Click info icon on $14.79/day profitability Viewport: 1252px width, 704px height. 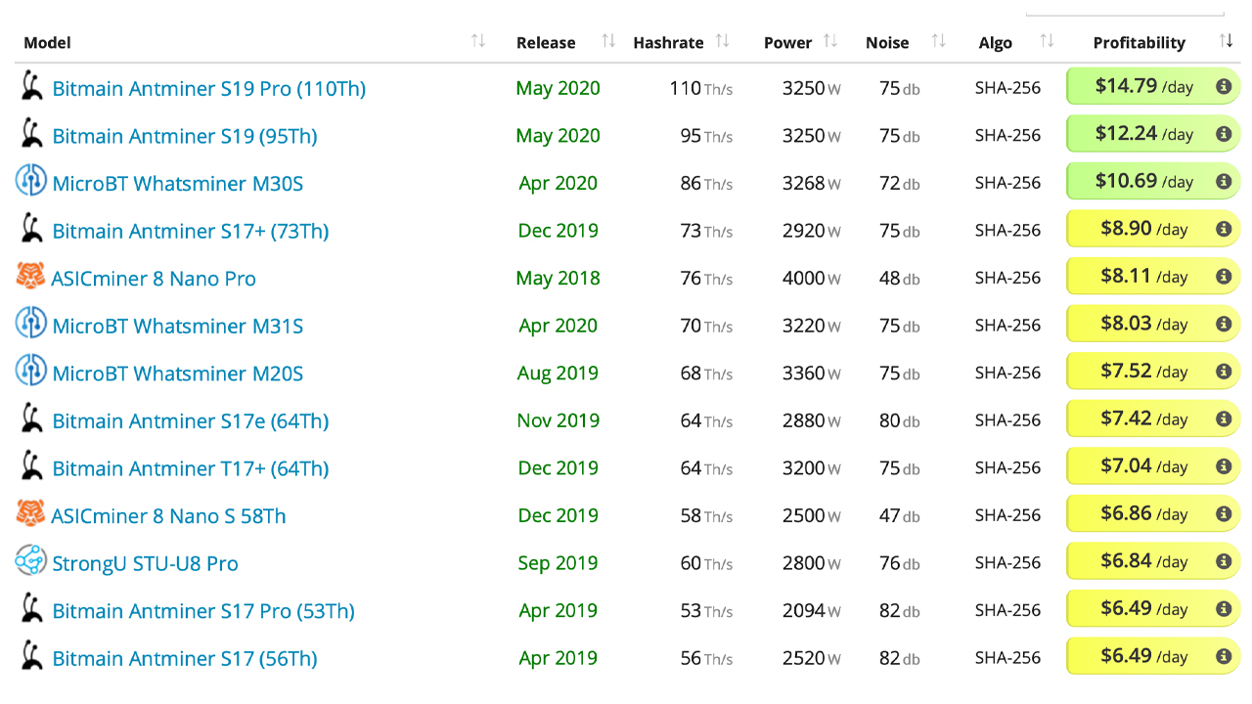click(1223, 87)
